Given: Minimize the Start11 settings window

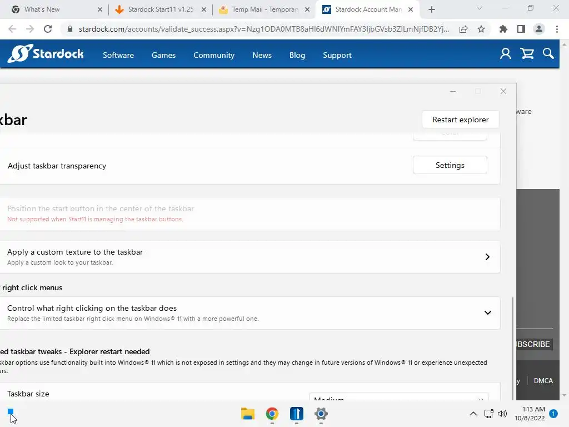Looking at the screenshot, I should click(452, 92).
